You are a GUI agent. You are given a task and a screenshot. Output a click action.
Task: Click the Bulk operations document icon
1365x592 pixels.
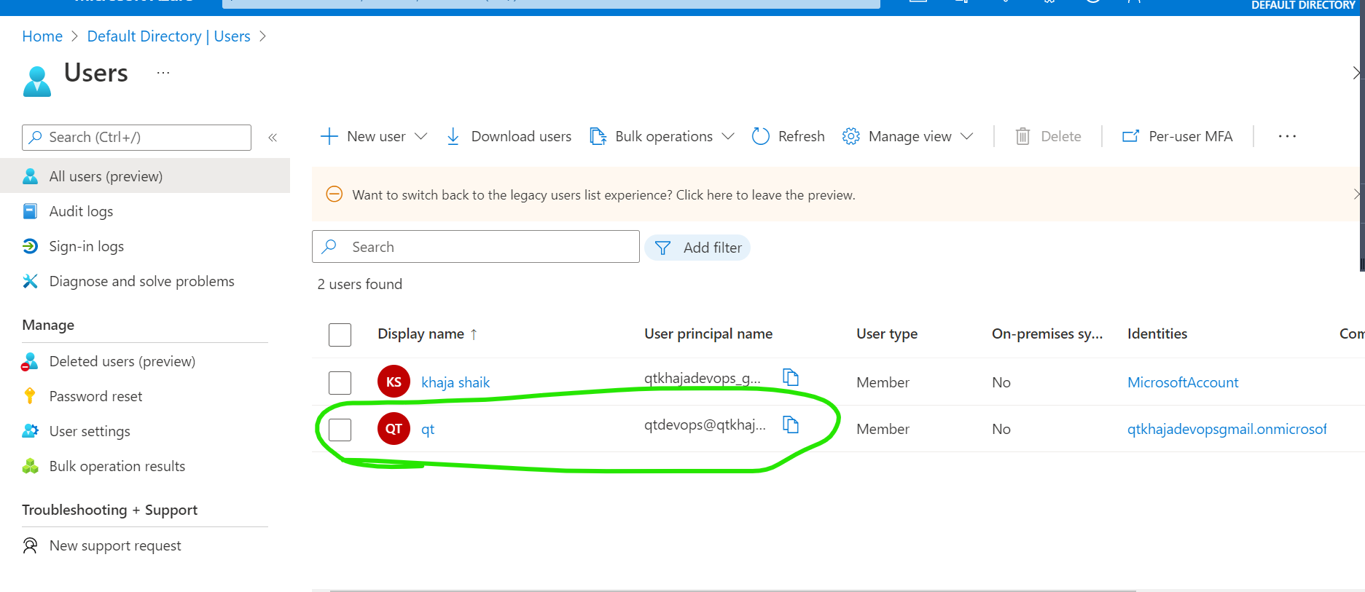[x=598, y=136]
